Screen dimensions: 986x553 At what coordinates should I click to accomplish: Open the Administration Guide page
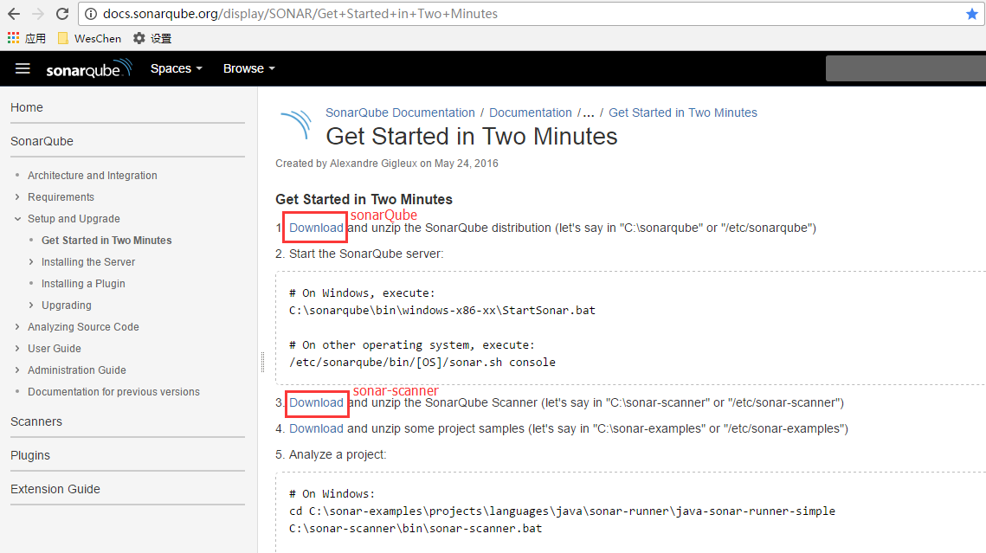77,370
